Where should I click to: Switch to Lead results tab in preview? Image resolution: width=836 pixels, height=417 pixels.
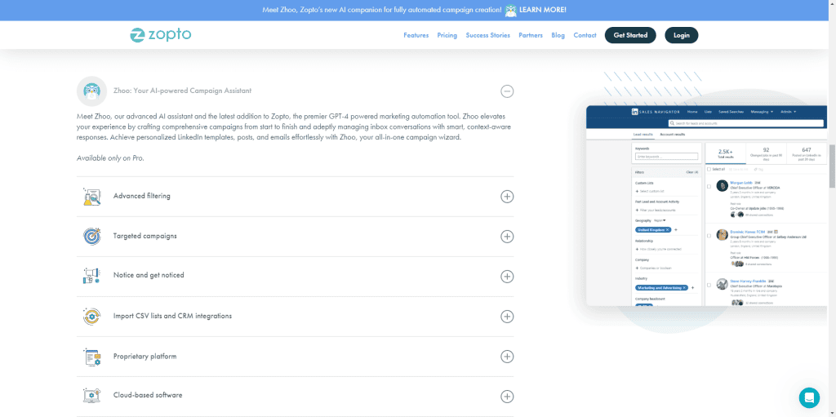point(643,135)
